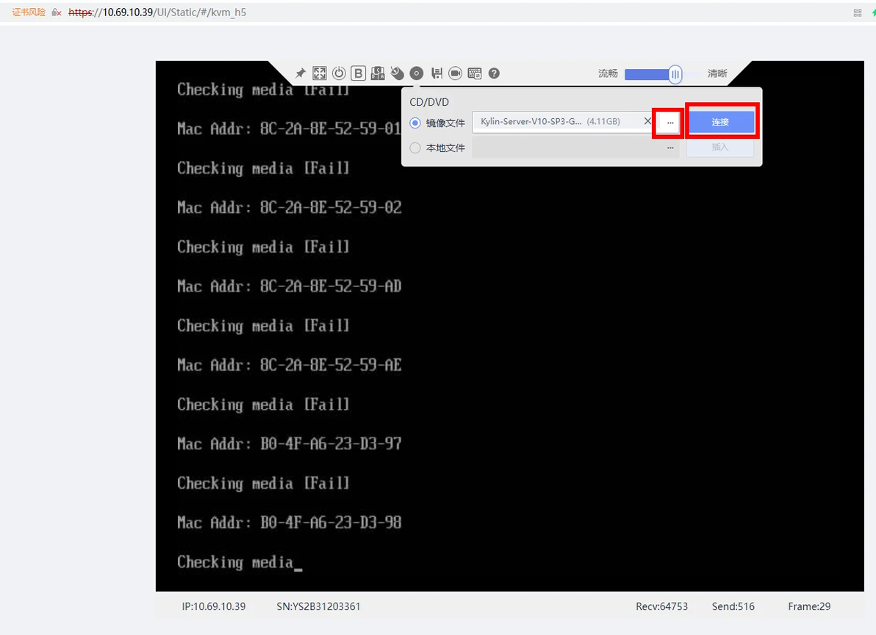Open the power control icon
This screenshot has width=876, height=635.
coord(339,73)
